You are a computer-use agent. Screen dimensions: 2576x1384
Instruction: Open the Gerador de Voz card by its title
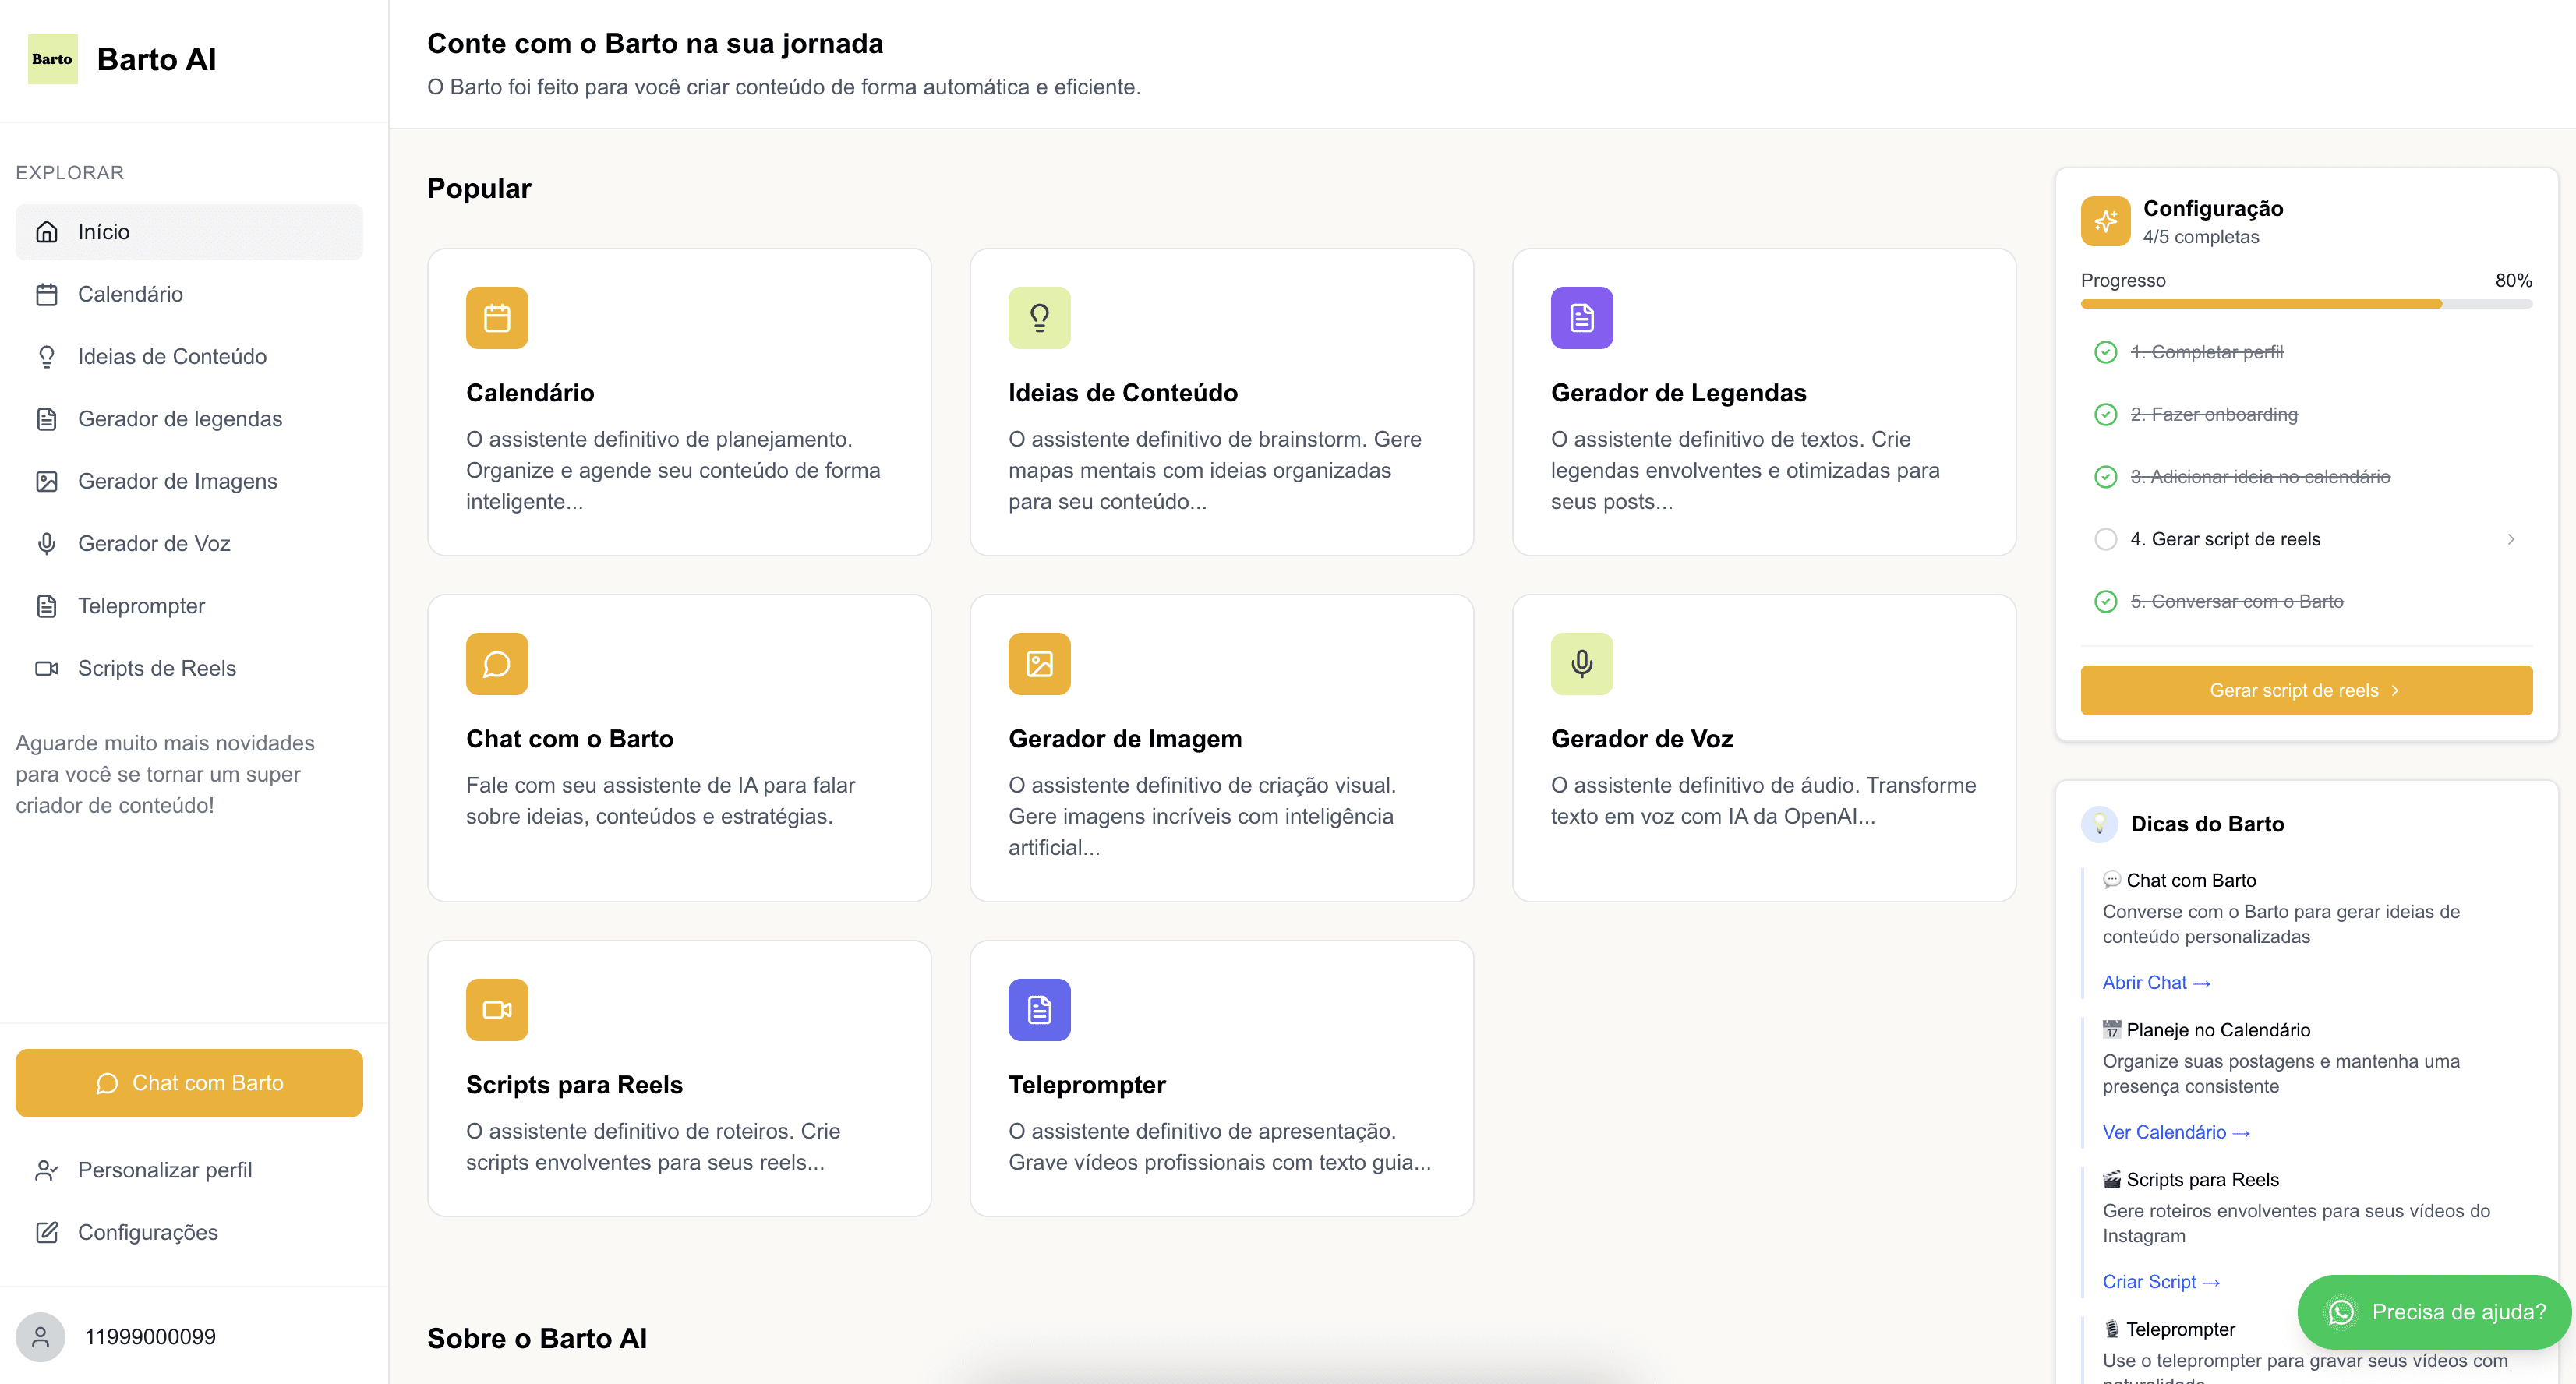[x=1641, y=739]
